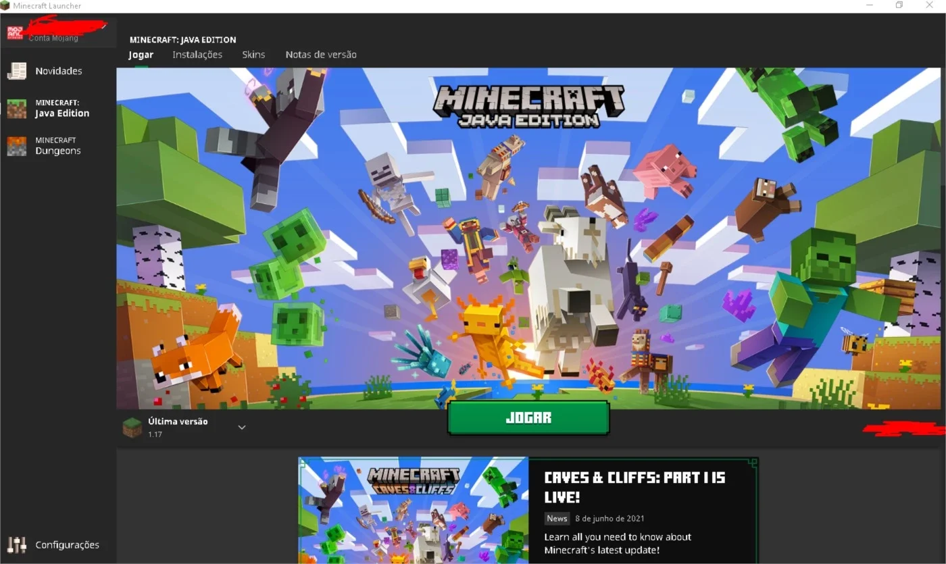The height and width of the screenshot is (564, 946).
Task: Select the Java Edition grass block icon
Action: [x=17, y=109]
